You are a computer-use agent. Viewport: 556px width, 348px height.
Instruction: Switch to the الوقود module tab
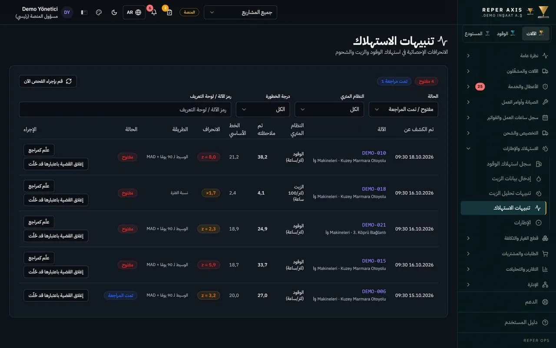[x=506, y=33]
